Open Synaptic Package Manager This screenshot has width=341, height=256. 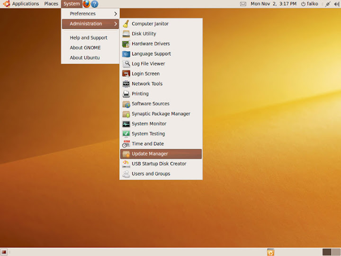pos(161,114)
